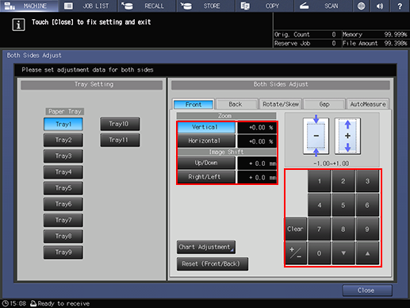
Task: Tap keypad number 7
Action: click(320, 229)
